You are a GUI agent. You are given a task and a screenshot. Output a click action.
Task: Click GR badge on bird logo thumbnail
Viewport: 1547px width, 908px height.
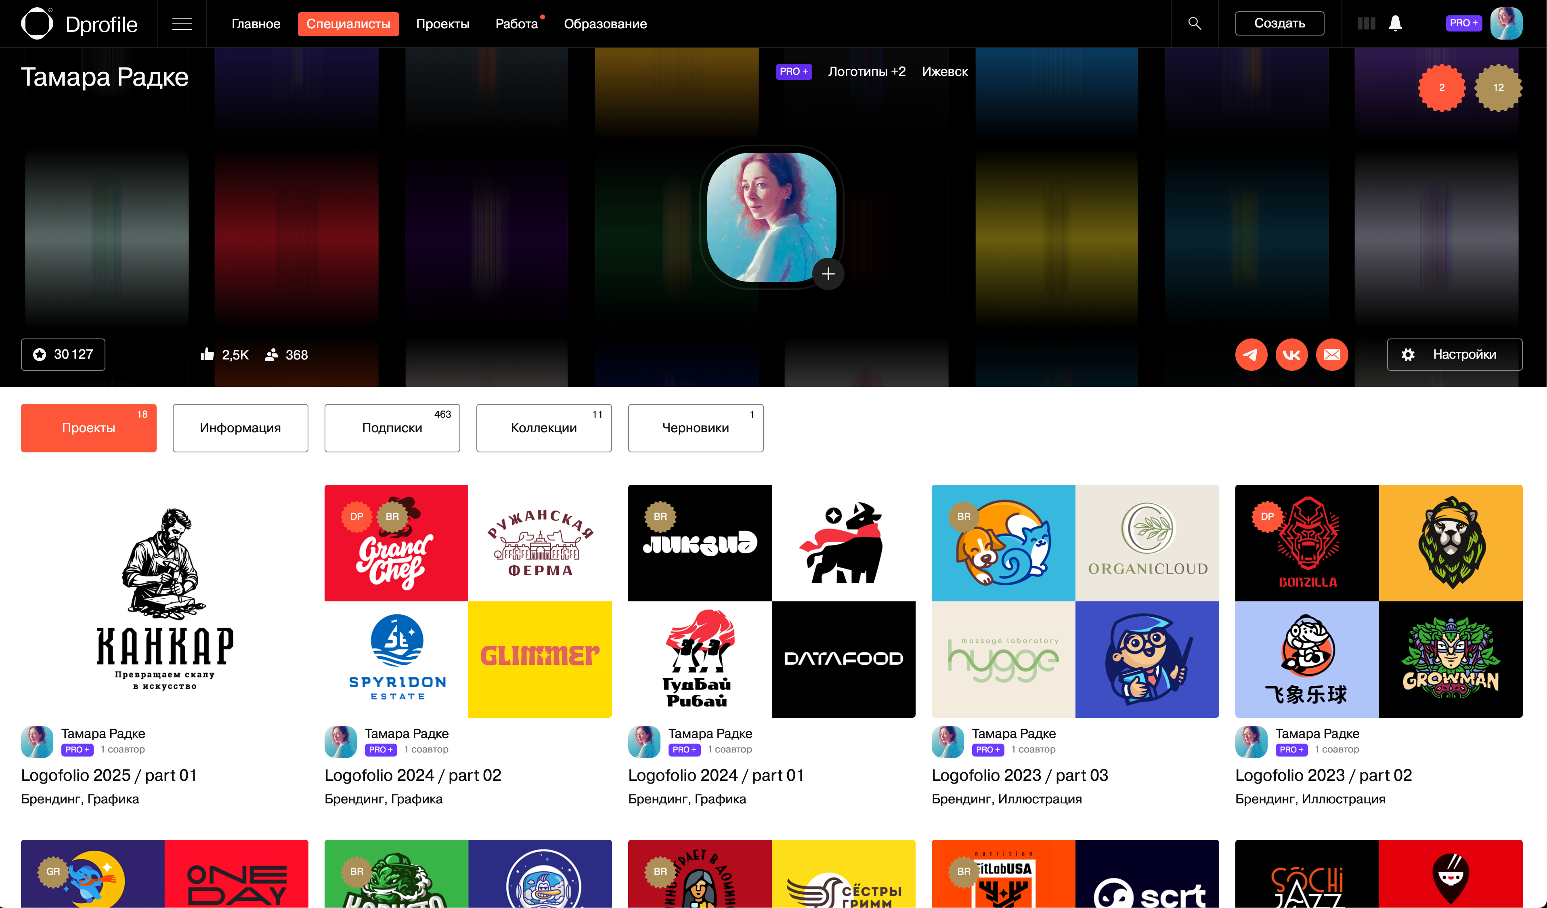[x=53, y=872]
